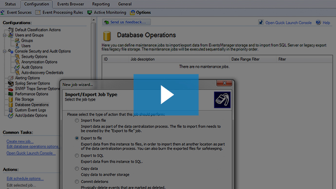This screenshot has height=189, width=336.
Task: Collapse Console Security and Audit Options node
Action: [x=4, y=52]
